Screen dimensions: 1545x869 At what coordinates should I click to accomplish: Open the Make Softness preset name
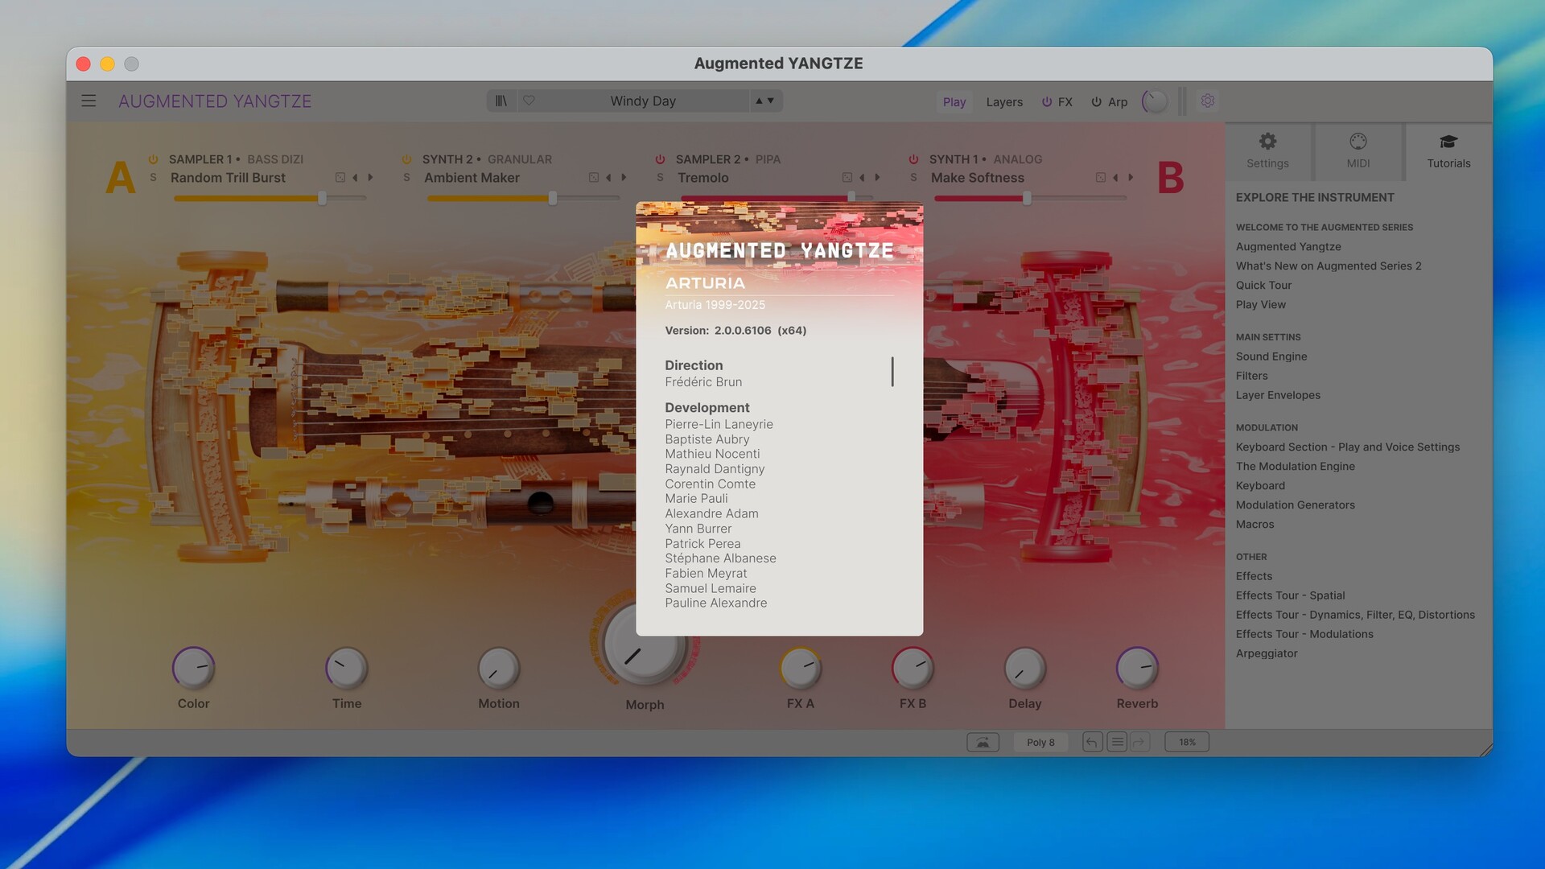pos(978,178)
